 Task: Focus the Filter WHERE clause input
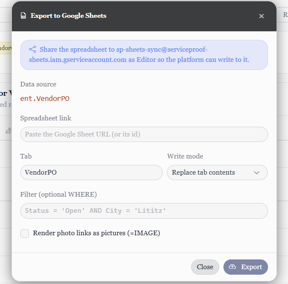point(144,211)
